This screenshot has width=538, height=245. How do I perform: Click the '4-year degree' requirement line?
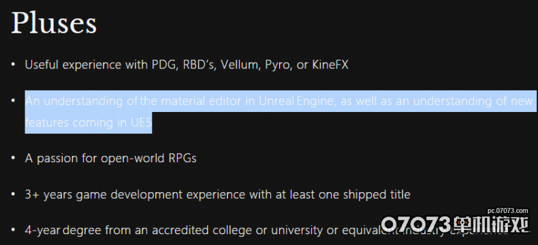pos(268,230)
